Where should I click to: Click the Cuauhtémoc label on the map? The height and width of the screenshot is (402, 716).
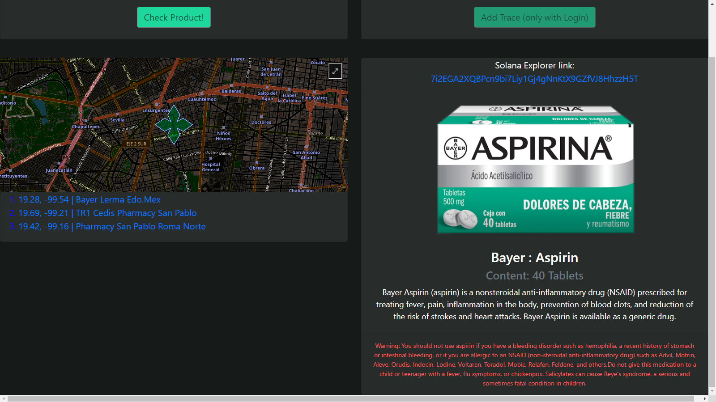coord(201,99)
